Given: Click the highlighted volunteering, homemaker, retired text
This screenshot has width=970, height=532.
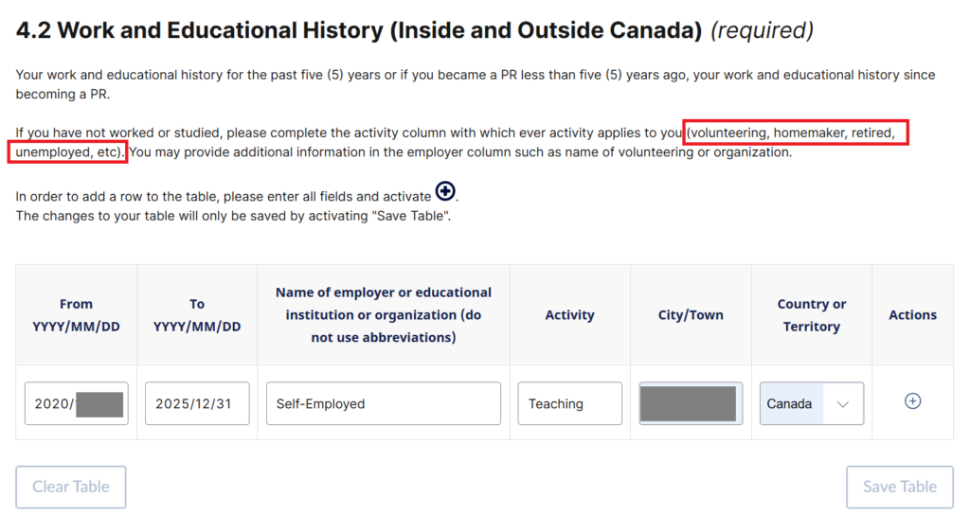Looking at the screenshot, I should coord(796,133).
